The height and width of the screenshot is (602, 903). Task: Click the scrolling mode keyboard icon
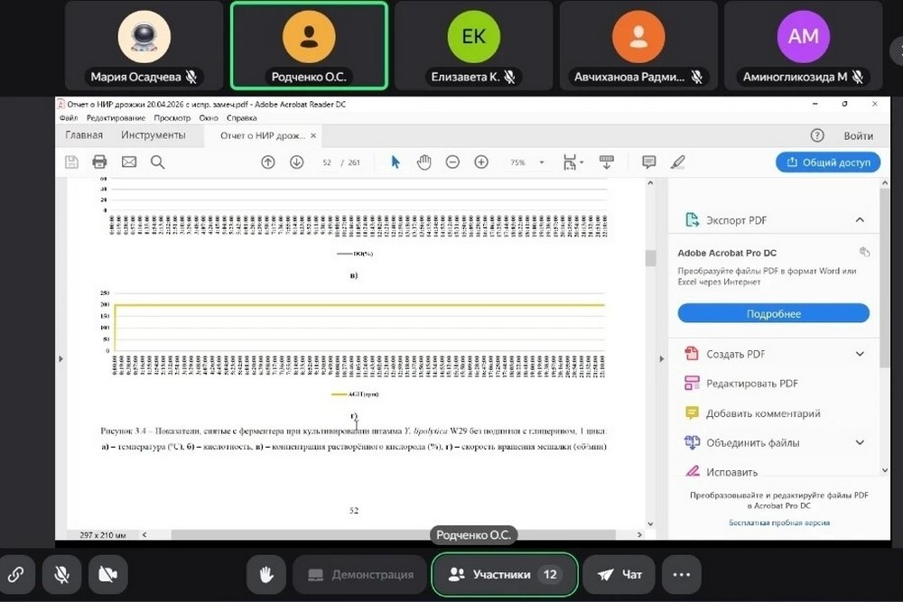tap(607, 162)
